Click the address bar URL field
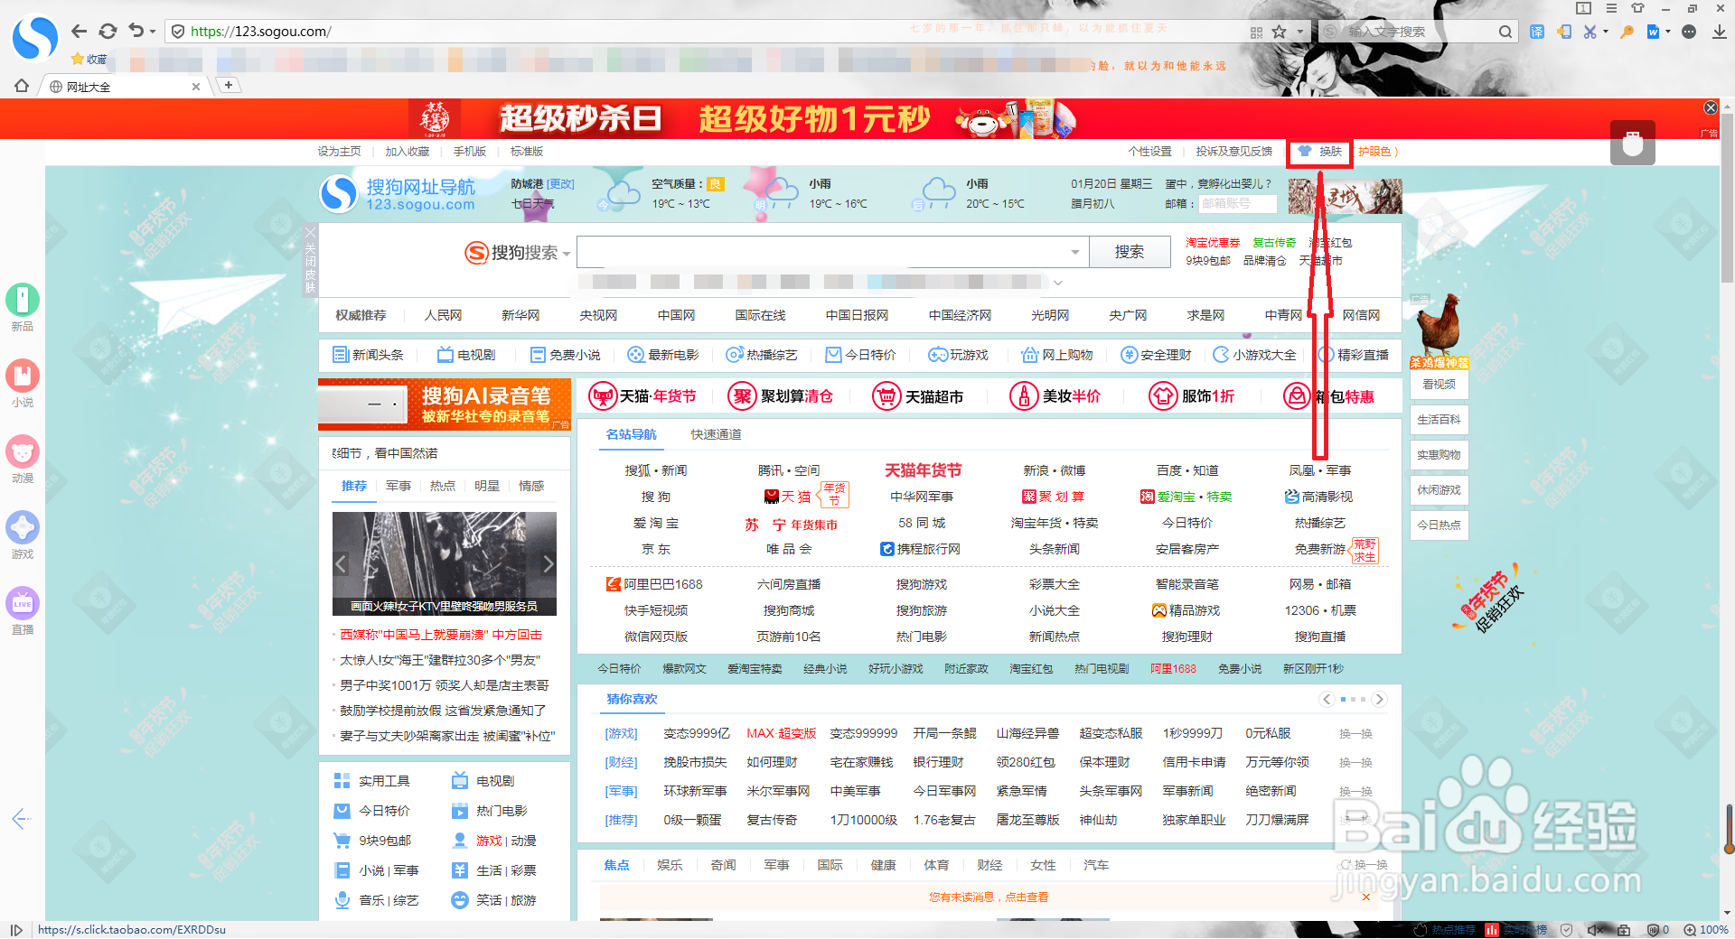Image resolution: width=1735 pixels, height=939 pixels. click(705, 32)
